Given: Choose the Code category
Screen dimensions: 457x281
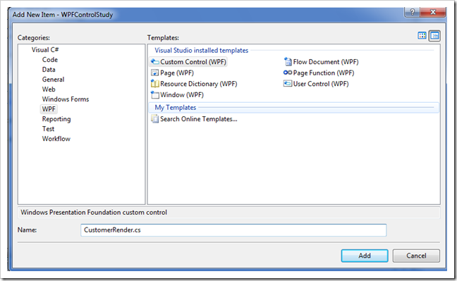Looking at the screenshot, I should tap(50, 60).
